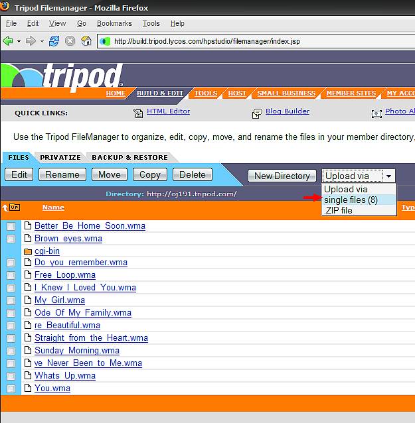Click the HTML Editor icon
The width and height of the screenshot is (415, 423).
pos(138,113)
